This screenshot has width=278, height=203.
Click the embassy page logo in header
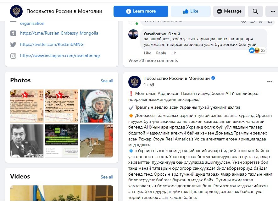pyautogui.click(x=16, y=11)
